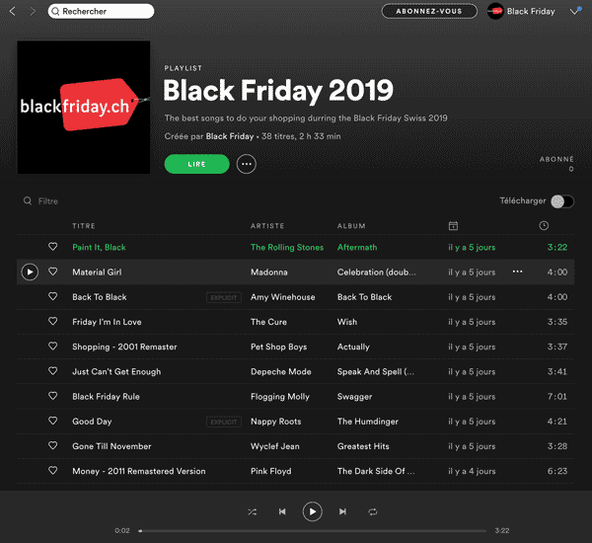Toggle the Télécharger download switch
Image resolution: width=592 pixels, height=543 pixels.
pyautogui.click(x=562, y=201)
